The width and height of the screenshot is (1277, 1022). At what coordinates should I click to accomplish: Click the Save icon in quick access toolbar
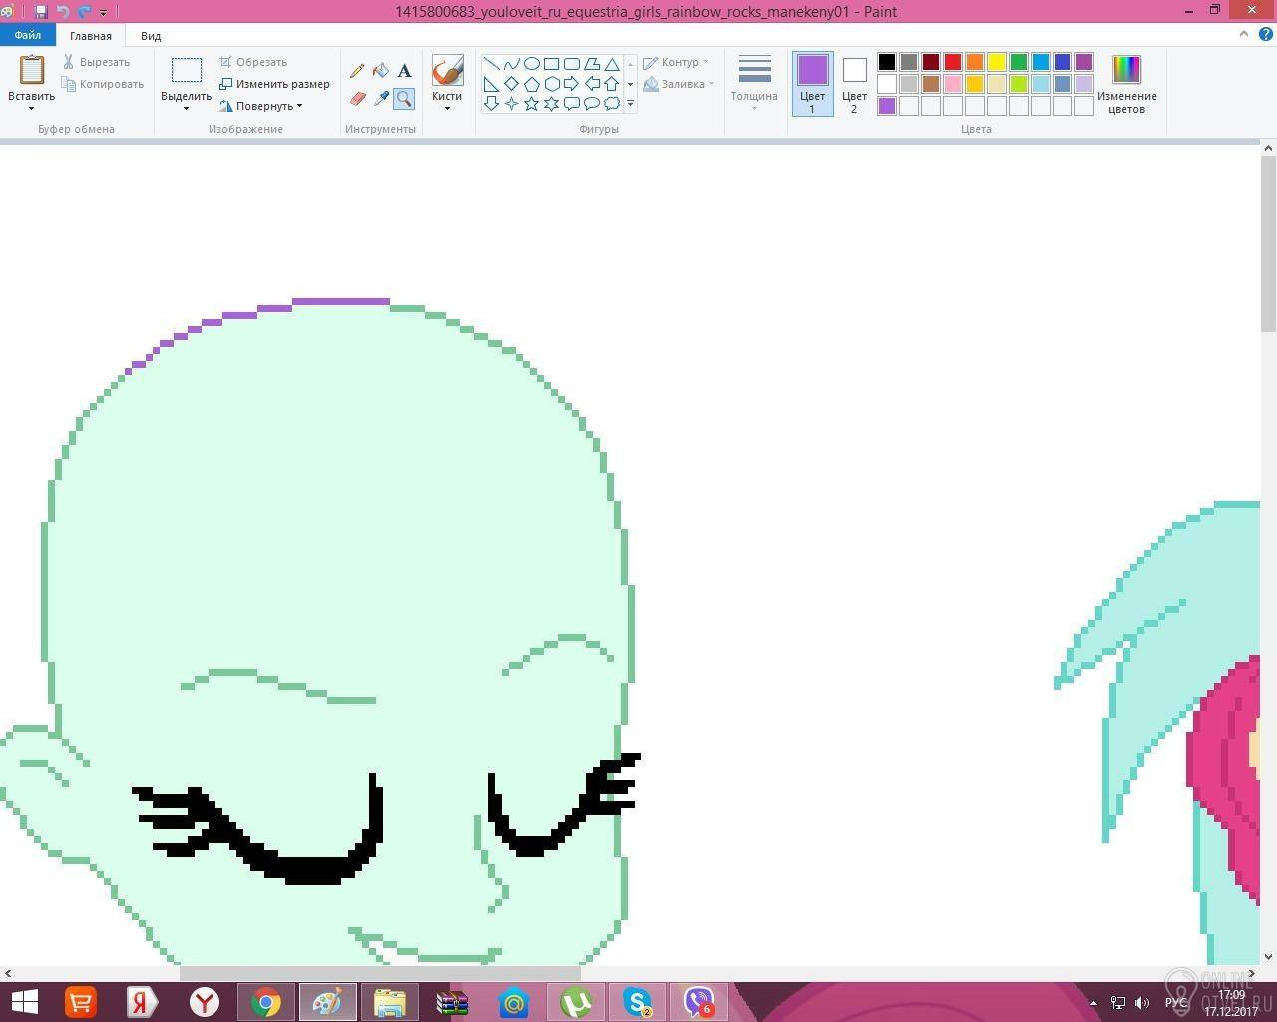[x=41, y=12]
